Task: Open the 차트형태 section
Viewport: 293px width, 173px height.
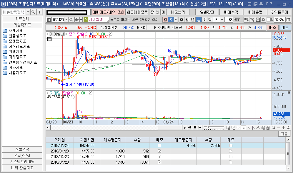Action: [x=22, y=19]
